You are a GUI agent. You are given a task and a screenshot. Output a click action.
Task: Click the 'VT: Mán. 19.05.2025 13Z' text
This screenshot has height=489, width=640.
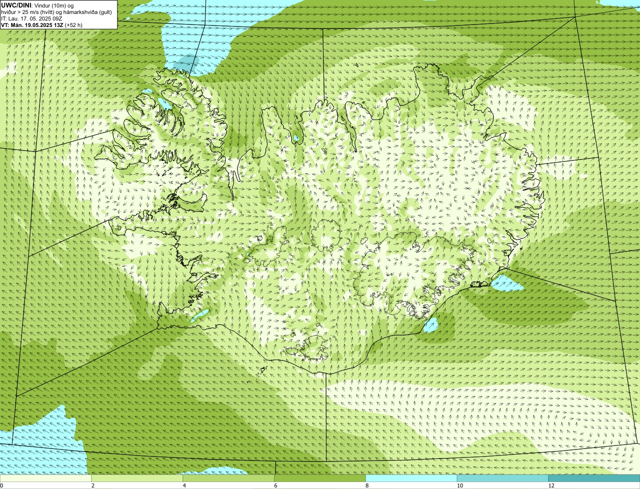click(x=32, y=25)
